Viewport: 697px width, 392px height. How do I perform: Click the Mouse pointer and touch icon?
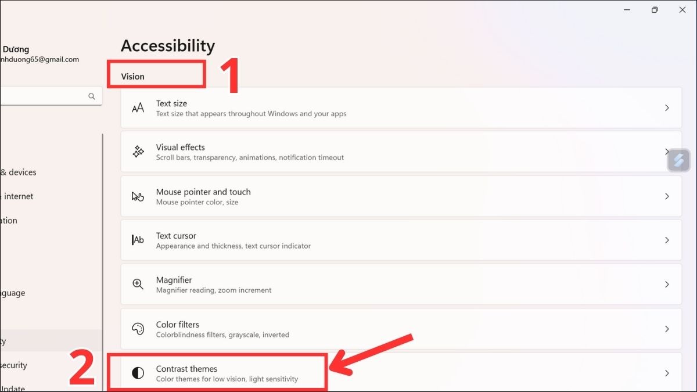(x=138, y=196)
